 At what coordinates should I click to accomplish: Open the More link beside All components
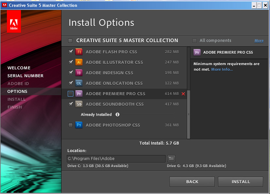coord(259,41)
